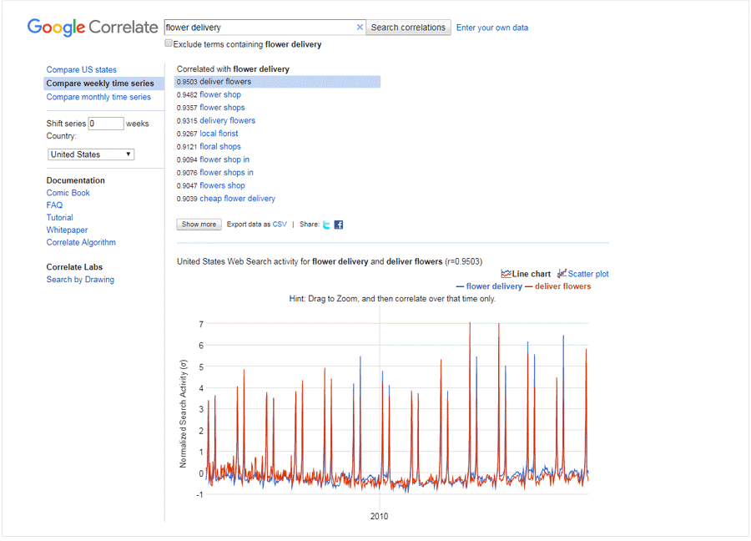
Task: Select Compare US states
Action: [x=82, y=70]
